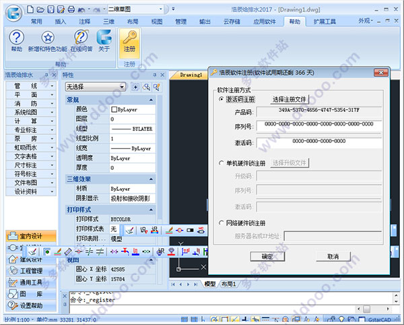This screenshot has width=404, height=325.
Task: Click the Open folder icon in quick access toolbar
Action: [40, 10]
